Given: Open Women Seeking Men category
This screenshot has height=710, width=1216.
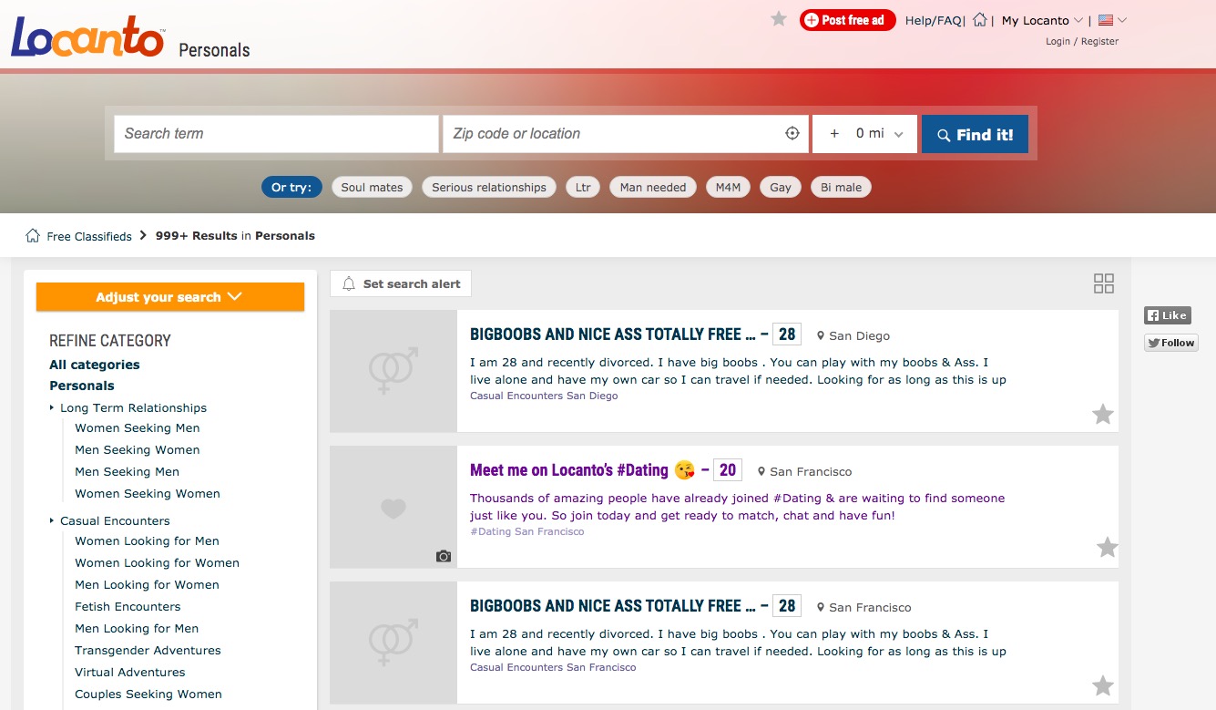Looking at the screenshot, I should [138, 427].
